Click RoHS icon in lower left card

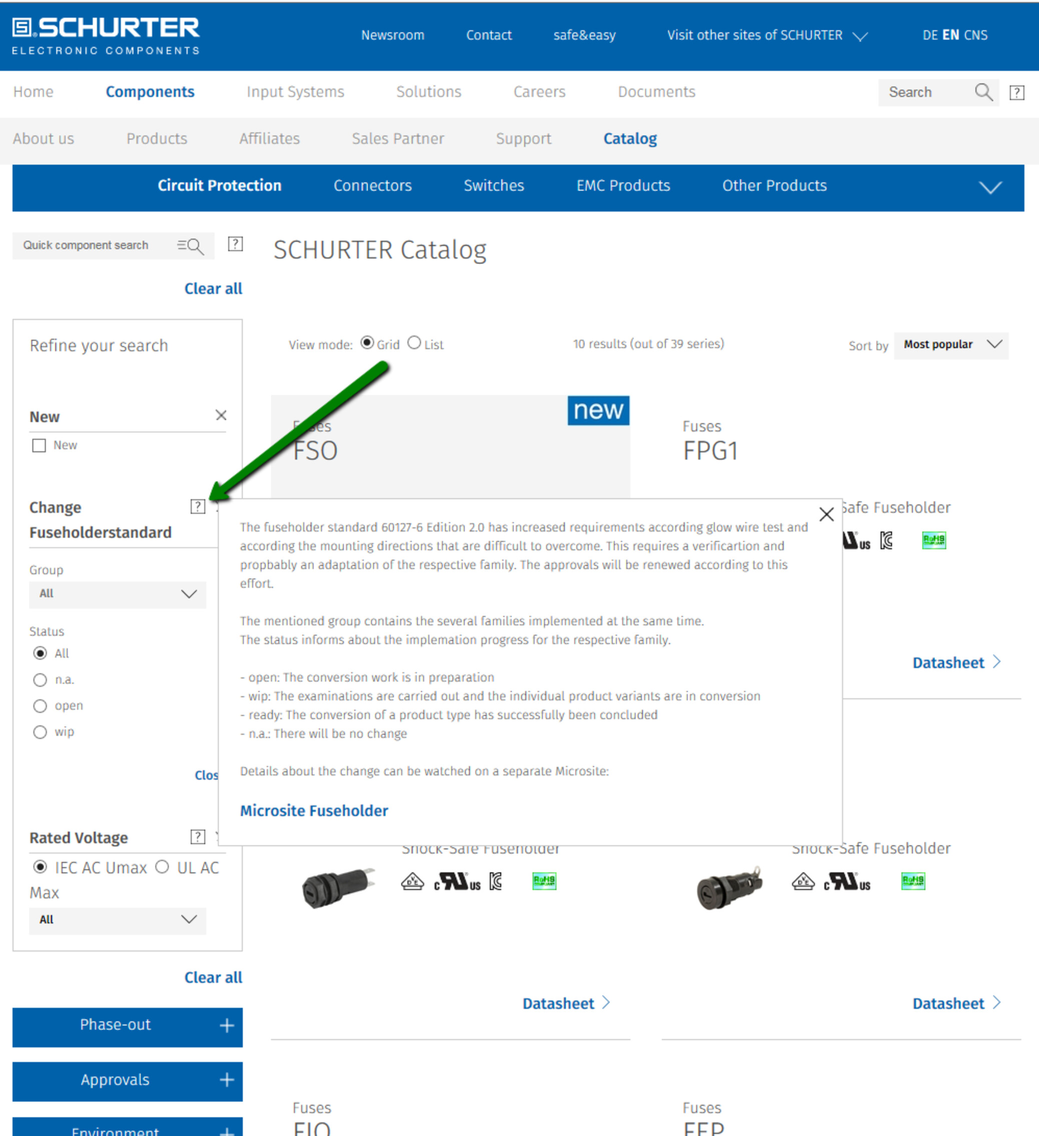pos(544,881)
